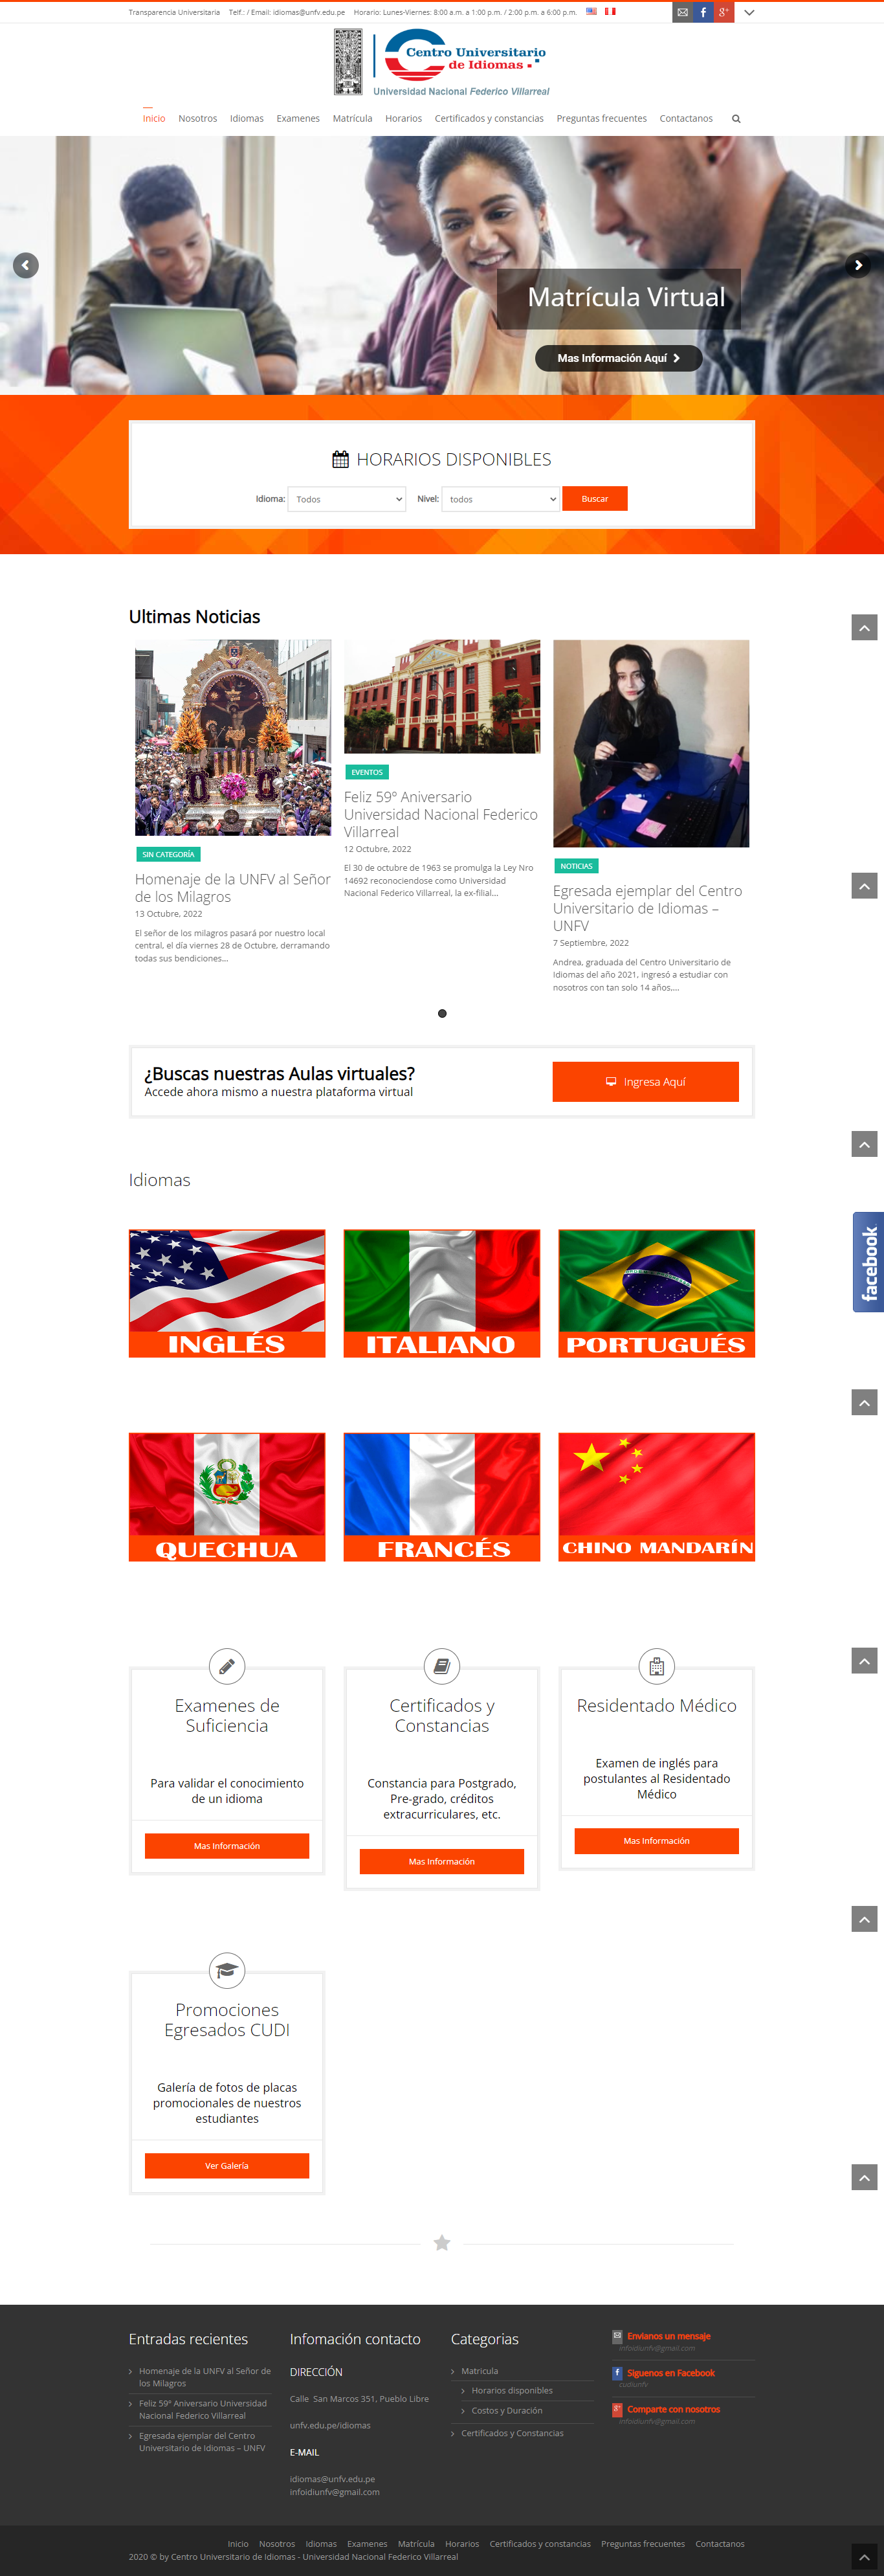Select Examenes in the navigation menu
Image resolution: width=884 pixels, height=2576 pixels.
(298, 119)
